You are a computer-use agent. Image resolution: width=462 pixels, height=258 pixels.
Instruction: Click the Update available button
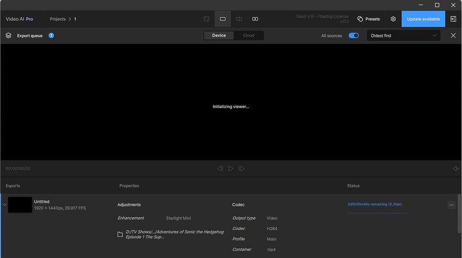pyautogui.click(x=423, y=19)
